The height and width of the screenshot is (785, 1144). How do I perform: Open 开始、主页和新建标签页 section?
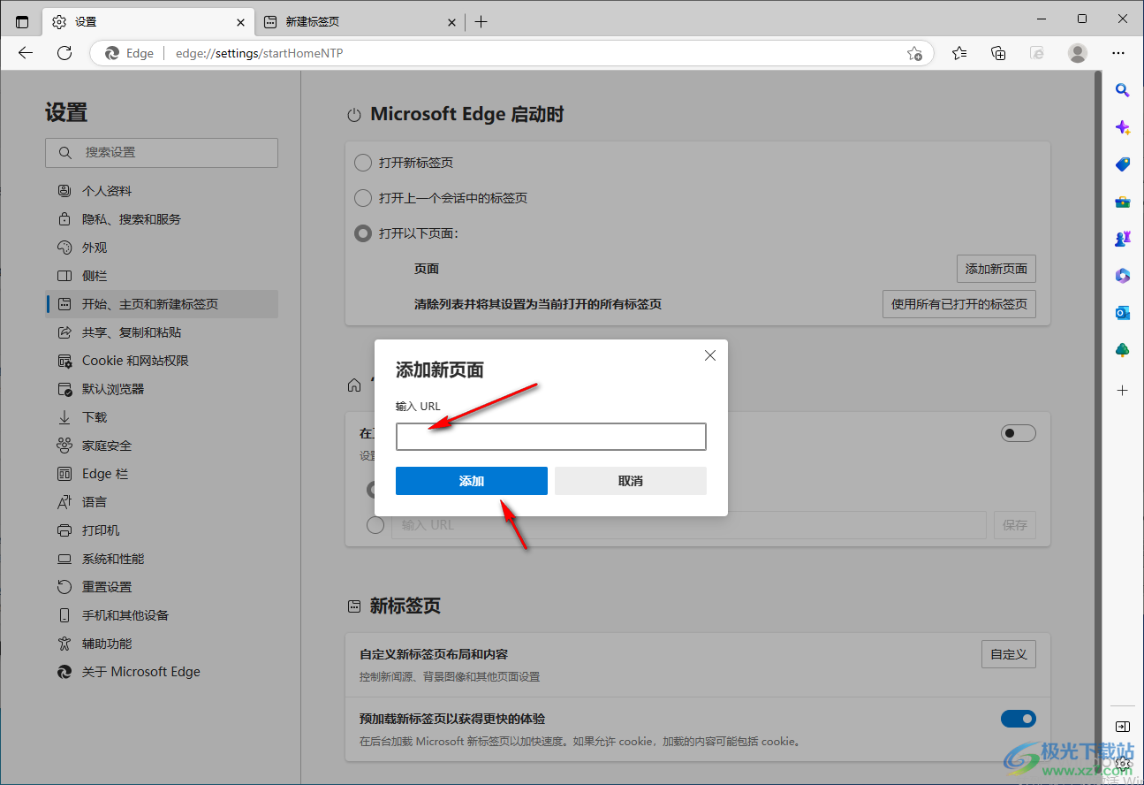[162, 304]
